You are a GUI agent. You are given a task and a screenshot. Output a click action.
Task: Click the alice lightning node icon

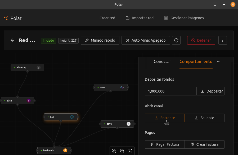click(x=29, y=100)
